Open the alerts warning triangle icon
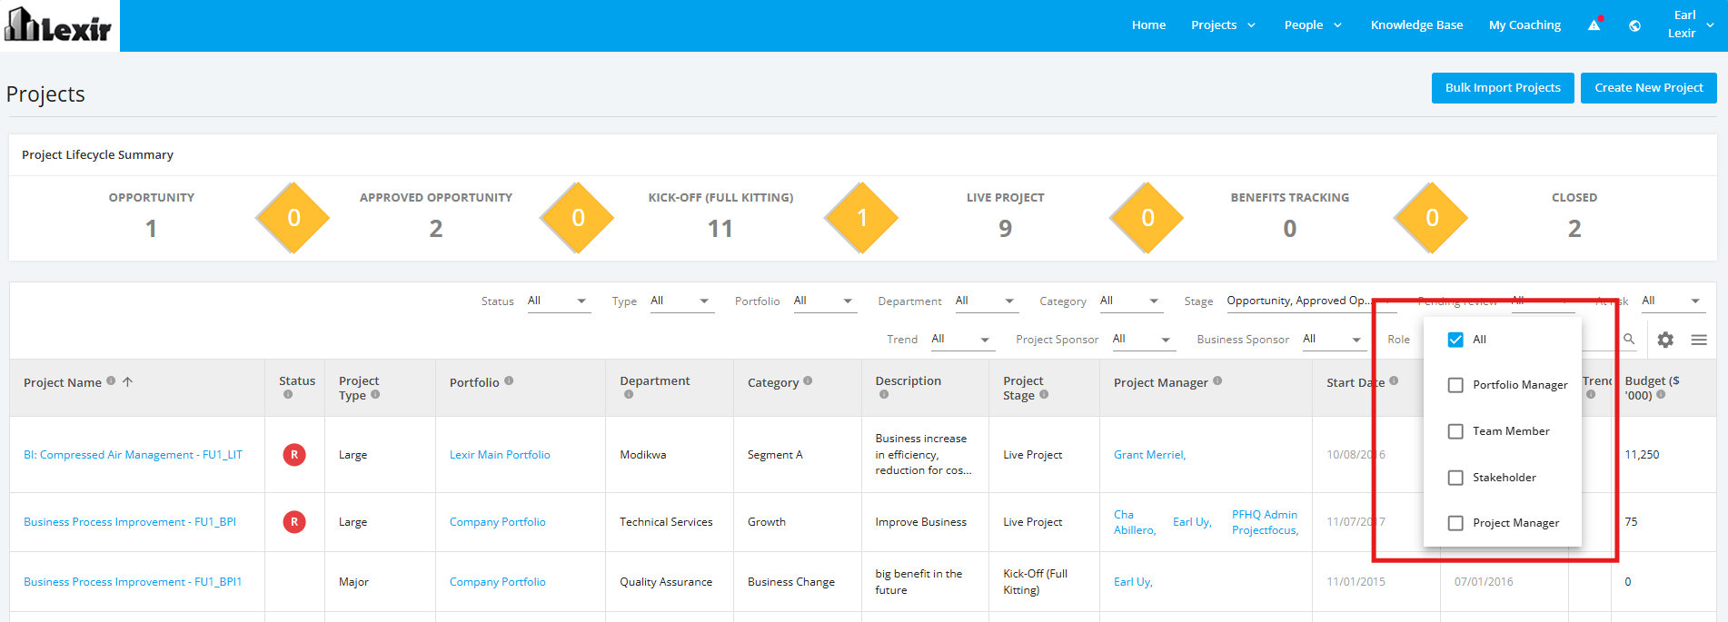 (x=1594, y=25)
